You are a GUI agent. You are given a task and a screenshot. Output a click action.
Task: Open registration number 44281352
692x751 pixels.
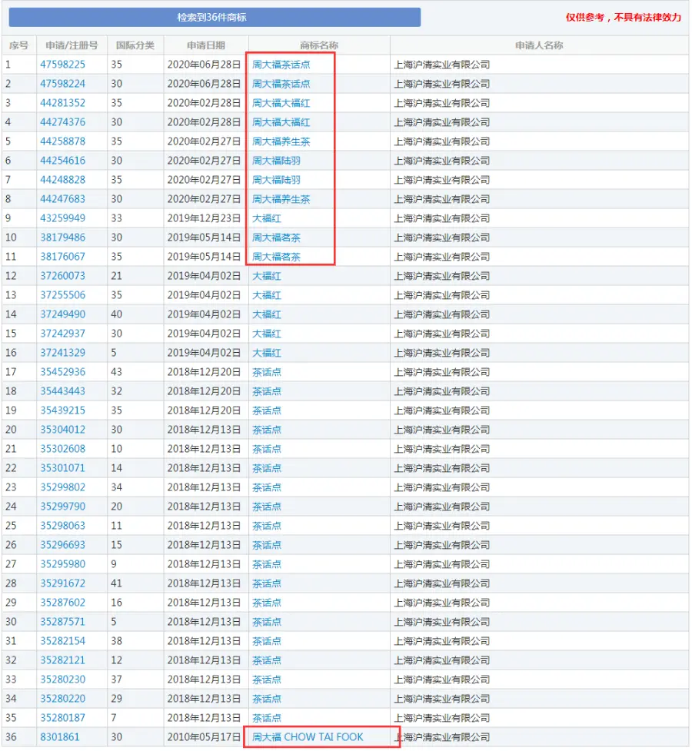tap(63, 103)
